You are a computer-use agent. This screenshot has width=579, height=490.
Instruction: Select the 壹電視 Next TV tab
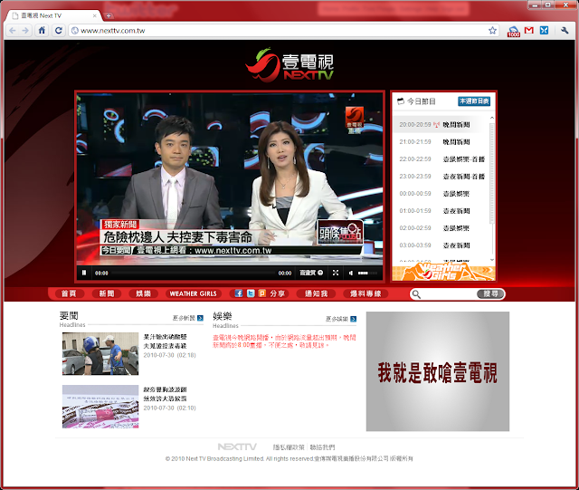(x=52, y=15)
